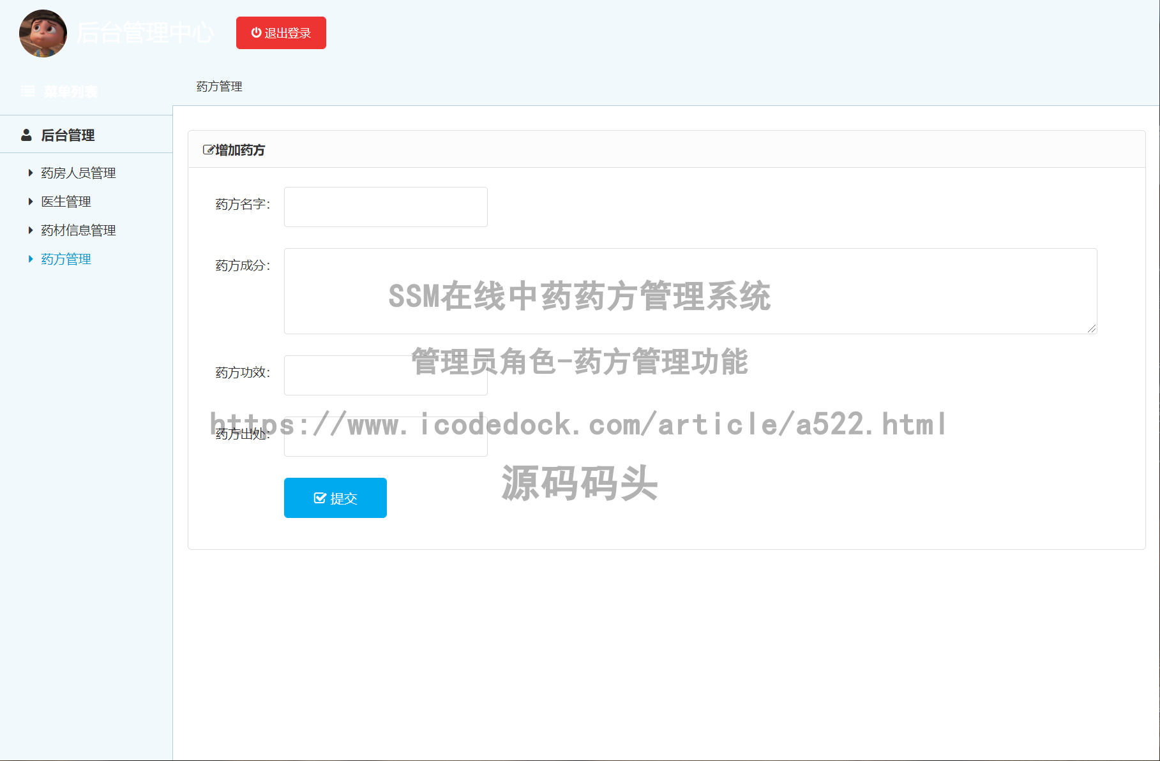The width and height of the screenshot is (1160, 761).
Task: Click the person icon next to 后台管理
Action: [x=26, y=135]
